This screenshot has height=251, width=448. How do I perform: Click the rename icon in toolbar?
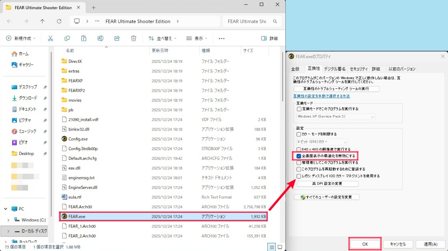click(100, 38)
